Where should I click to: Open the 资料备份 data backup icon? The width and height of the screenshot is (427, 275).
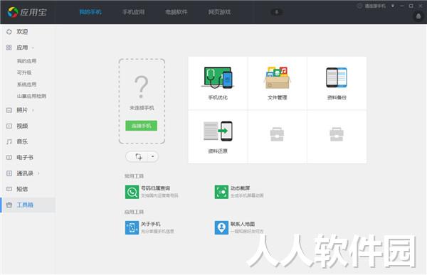(x=337, y=83)
